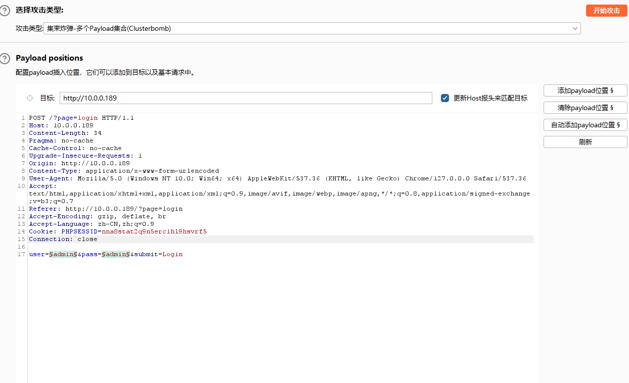Click the Referer header line in request
The image size is (629, 383).
pyautogui.click(x=106, y=209)
